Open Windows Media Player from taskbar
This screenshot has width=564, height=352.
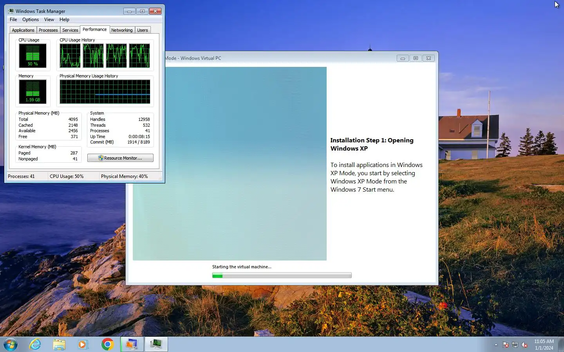click(x=83, y=344)
